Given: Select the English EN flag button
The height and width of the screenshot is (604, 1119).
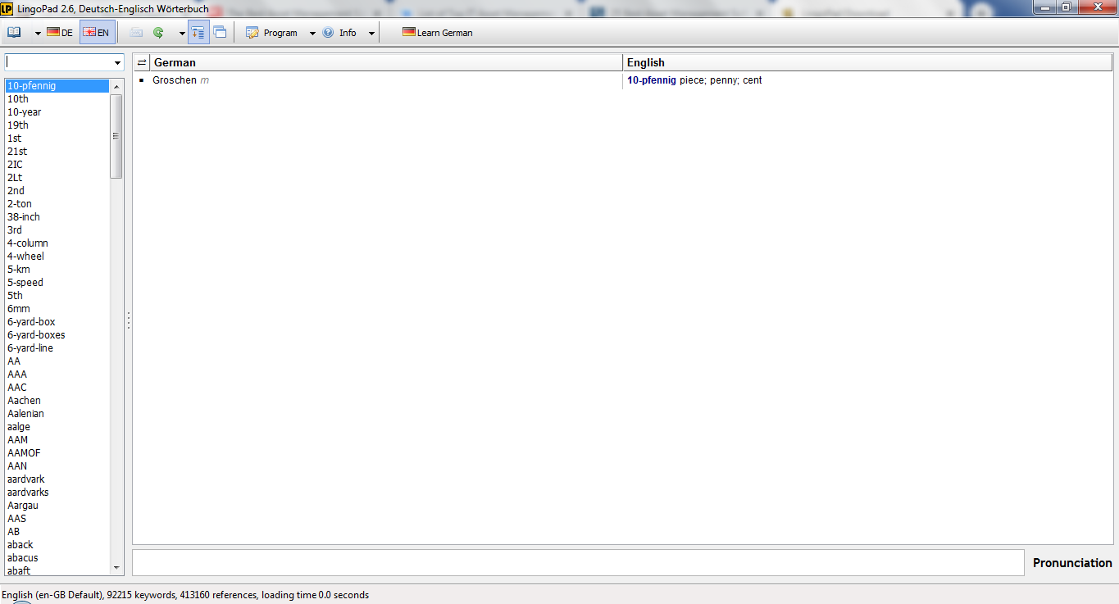Looking at the screenshot, I should (97, 33).
